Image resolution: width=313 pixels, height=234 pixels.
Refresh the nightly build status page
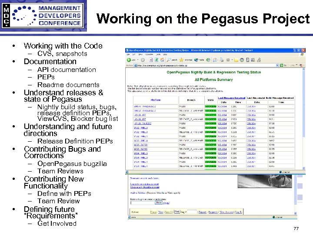click(156, 60)
